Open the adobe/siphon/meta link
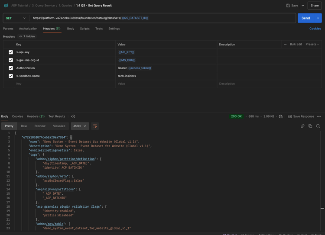The width and height of the screenshot is (325, 235). tap(57, 177)
